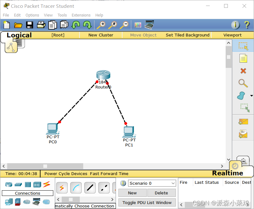Viewport: 254px width, 209px height.
Task: Pick automatic connection lightning cable
Action: pyautogui.click(x=62, y=188)
